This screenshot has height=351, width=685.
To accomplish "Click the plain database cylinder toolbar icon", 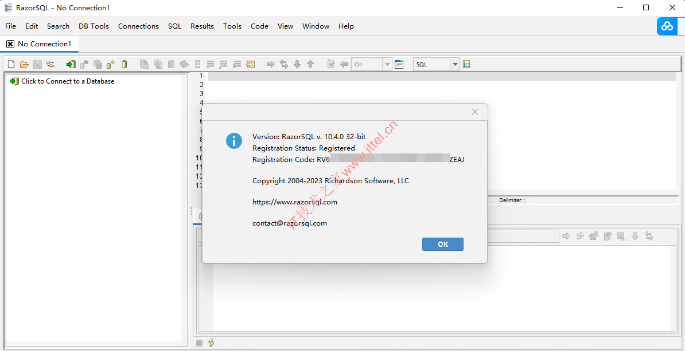I will click(124, 65).
